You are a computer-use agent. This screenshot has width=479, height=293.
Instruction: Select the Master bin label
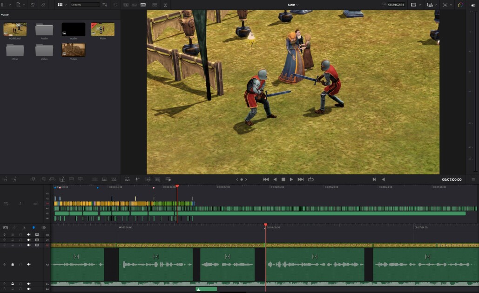coord(5,15)
